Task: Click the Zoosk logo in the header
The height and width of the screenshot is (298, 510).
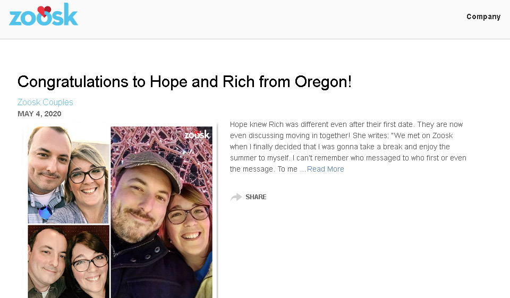Action: [x=44, y=16]
